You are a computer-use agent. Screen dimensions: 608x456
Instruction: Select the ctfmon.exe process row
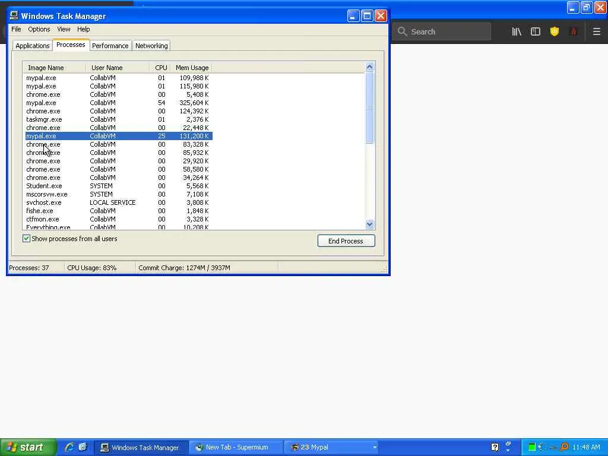coord(118,219)
